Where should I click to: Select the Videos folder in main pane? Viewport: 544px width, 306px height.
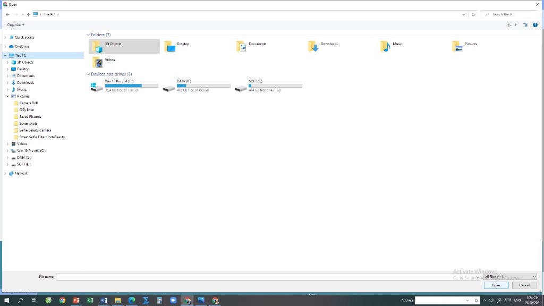[124, 63]
